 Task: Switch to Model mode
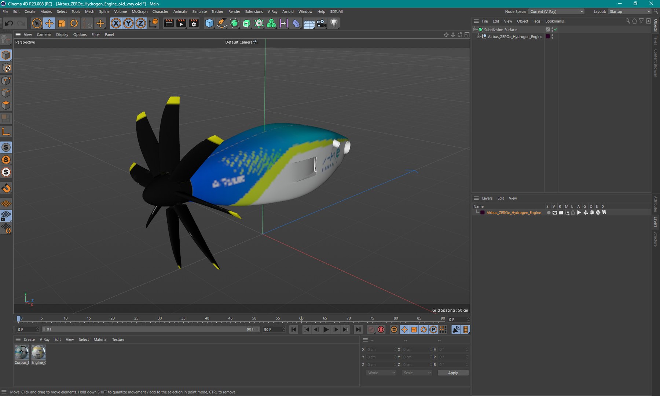(x=6, y=55)
